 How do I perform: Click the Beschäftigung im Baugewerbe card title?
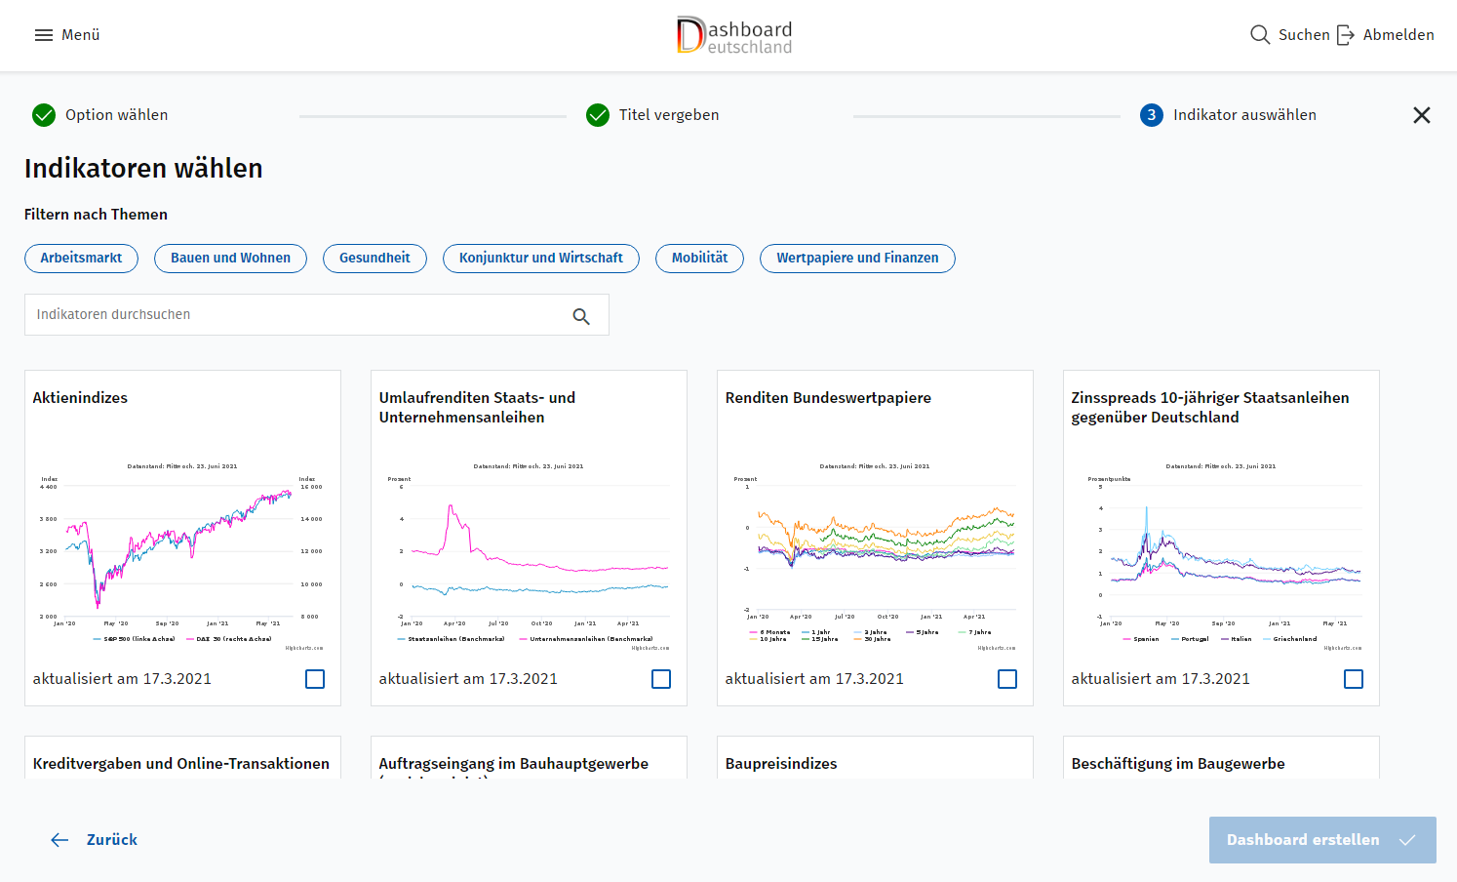[1178, 764]
